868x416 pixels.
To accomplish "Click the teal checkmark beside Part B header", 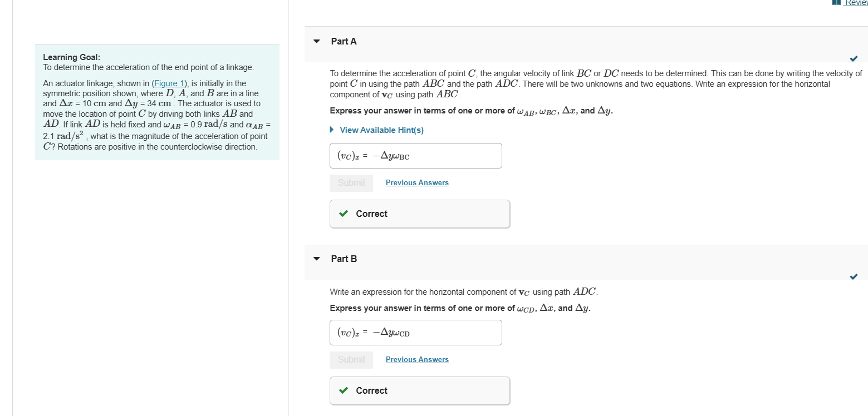I will coord(854,276).
